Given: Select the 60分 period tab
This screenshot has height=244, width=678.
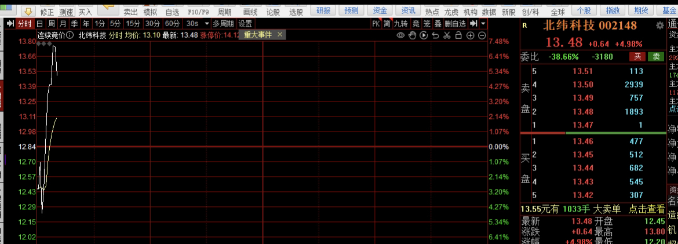Looking at the screenshot, I should click(x=172, y=24).
